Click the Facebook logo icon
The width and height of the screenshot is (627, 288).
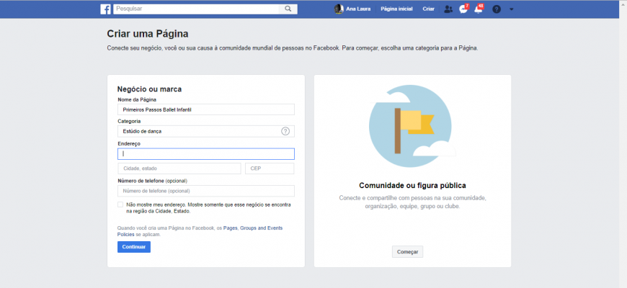[105, 9]
